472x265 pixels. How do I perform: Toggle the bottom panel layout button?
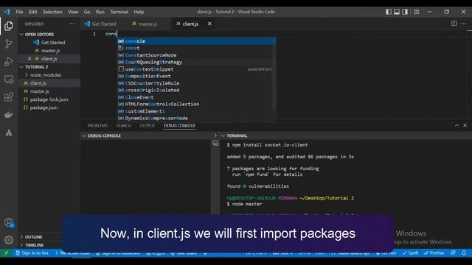pyautogui.click(x=397, y=12)
